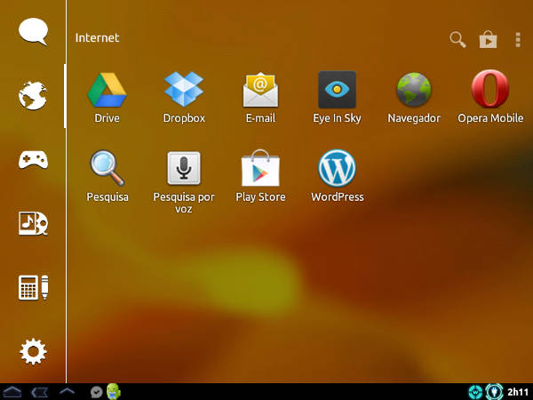Switch to music and media category
This screenshot has height=400, width=533.
pos(33,223)
